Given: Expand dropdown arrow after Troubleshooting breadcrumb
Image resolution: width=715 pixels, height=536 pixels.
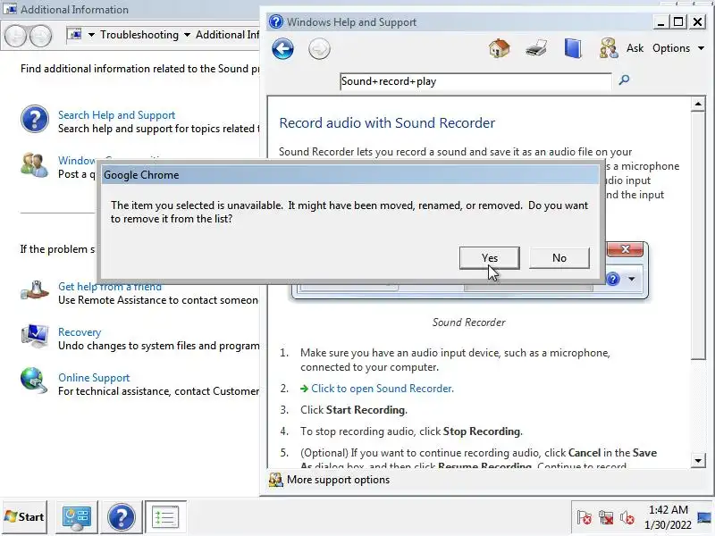Looking at the screenshot, I should click(187, 35).
